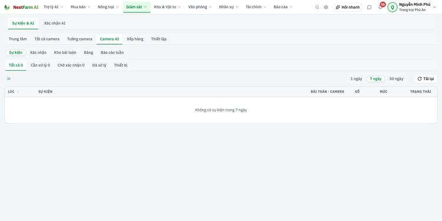The image size is (442, 221).
Task: Open the Mua bán dropdown menu
Action: pyautogui.click(x=81, y=7)
